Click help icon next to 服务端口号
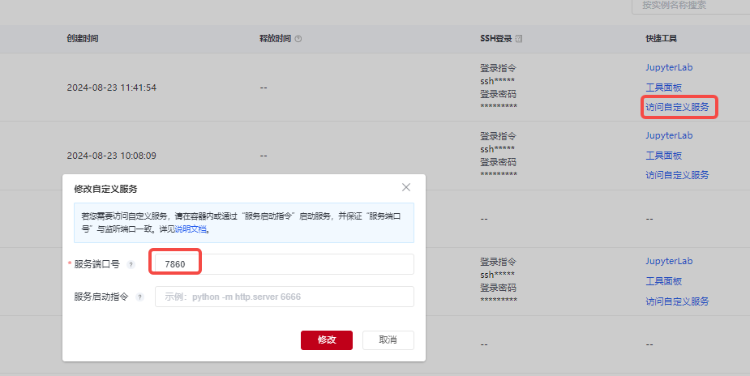The image size is (750, 376). 131,264
